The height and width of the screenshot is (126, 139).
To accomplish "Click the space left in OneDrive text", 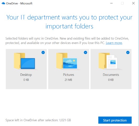I will coord(38,120).
